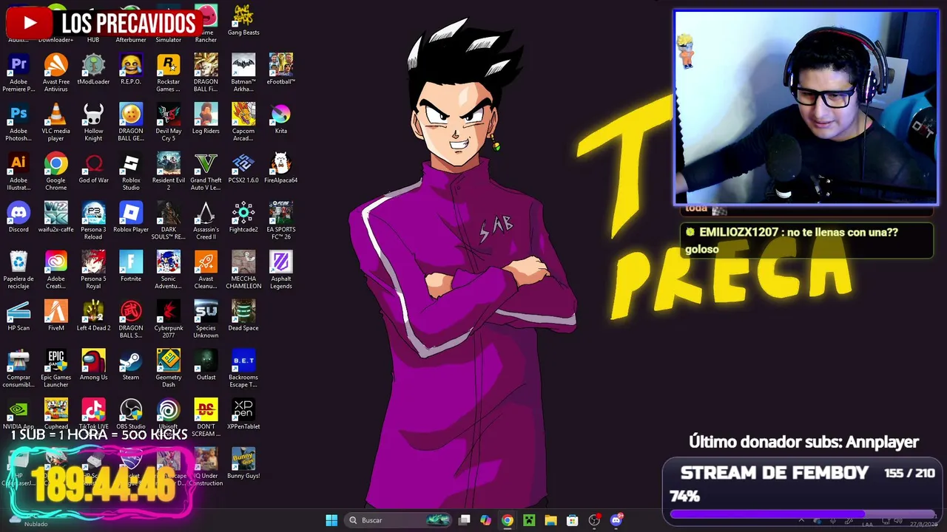Launch Persona 3 Reload from the desktop
The height and width of the screenshot is (532, 947).
(x=93, y=220)
